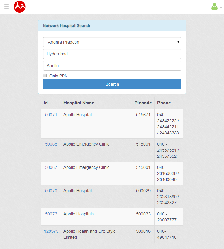Focus the Hyderabad city input field
Screen dimensions: 224x249
pyautogui.click(x=112, y=54)
